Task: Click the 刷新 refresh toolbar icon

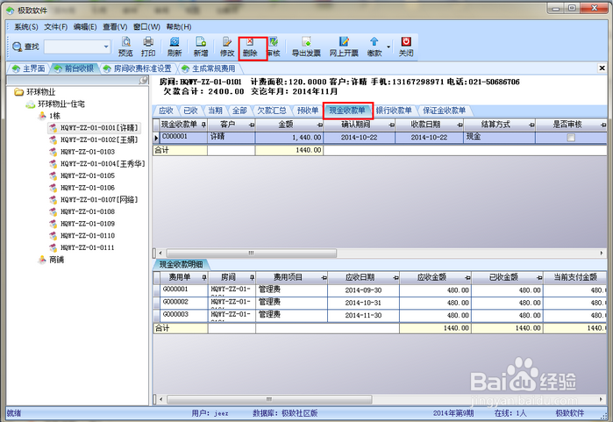Action: coord(175,42)
